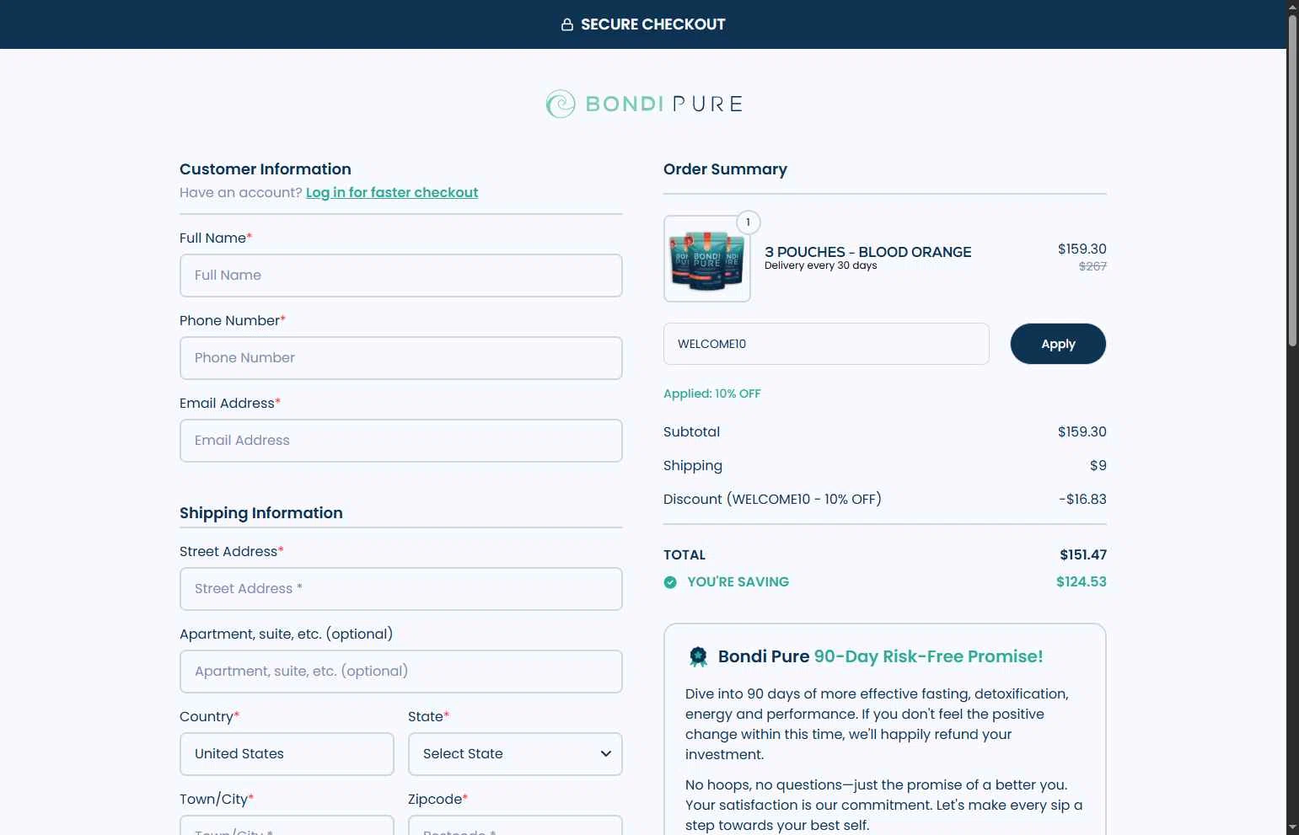Click the page vertical scrollbar thumb

click(x=1292, y=181)
